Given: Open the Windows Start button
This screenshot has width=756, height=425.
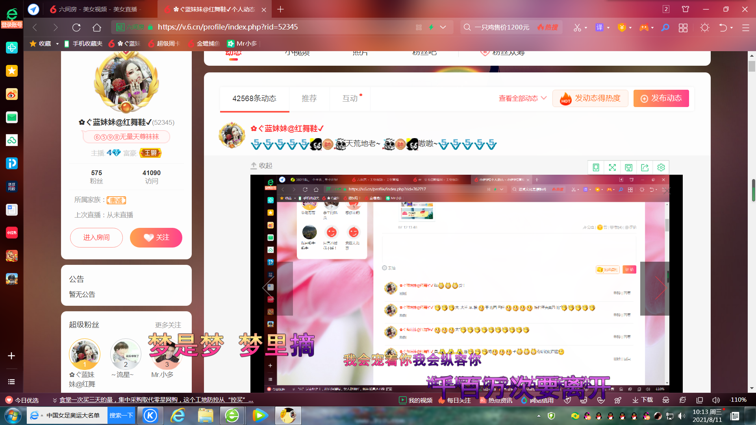Looking at the screenshot, I should [x=13, y=416].
